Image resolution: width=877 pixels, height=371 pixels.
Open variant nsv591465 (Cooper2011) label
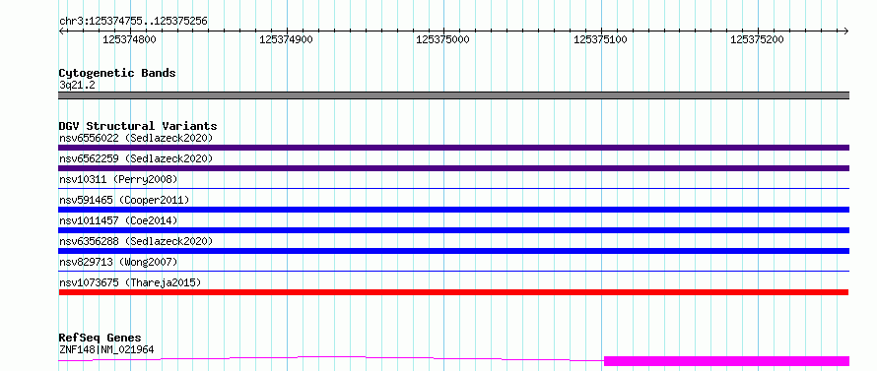124,200
